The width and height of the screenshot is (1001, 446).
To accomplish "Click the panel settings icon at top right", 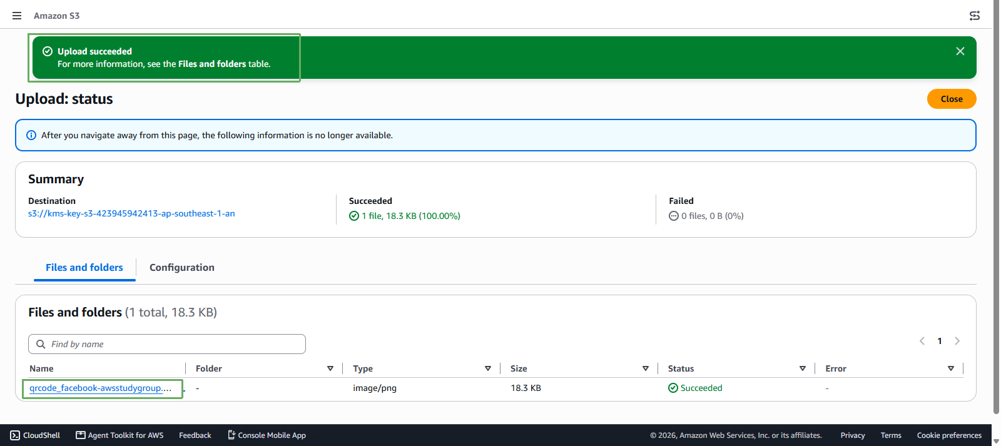I will (x=975, y=16).
